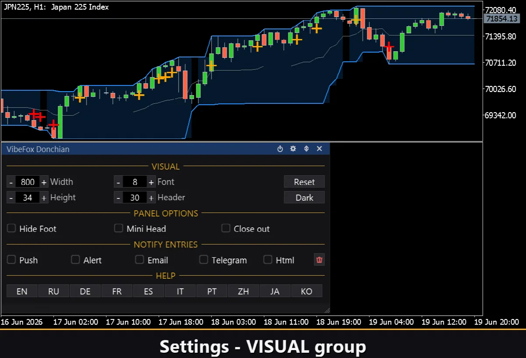Viewport: 526px width, 358px height.
Task: Open help in English (EN)
Action: pyautogui.click(x=22, y=291)
